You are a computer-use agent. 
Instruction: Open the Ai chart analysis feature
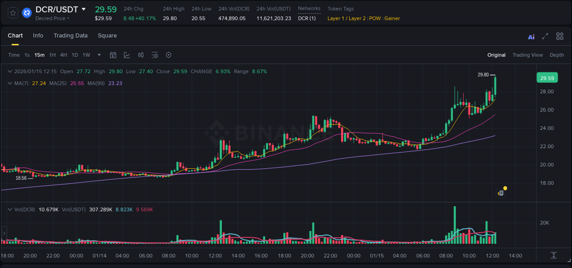click(531, 36)
